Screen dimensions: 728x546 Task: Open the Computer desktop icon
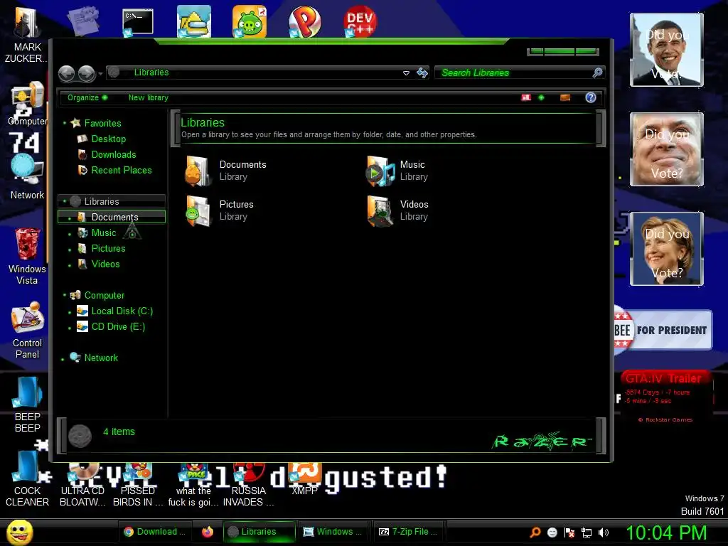click(x=27, y=104)
